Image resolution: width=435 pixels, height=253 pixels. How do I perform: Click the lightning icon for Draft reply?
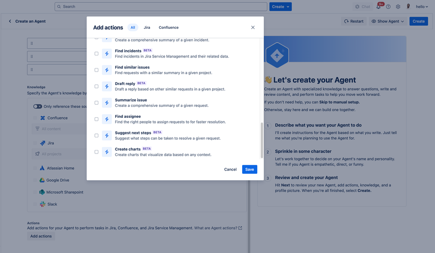(x=107, y=86)
